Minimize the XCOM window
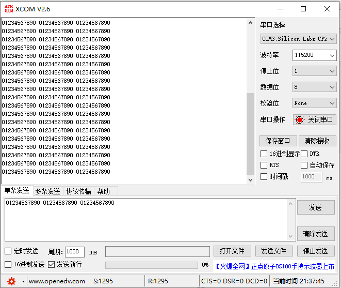 280,9
